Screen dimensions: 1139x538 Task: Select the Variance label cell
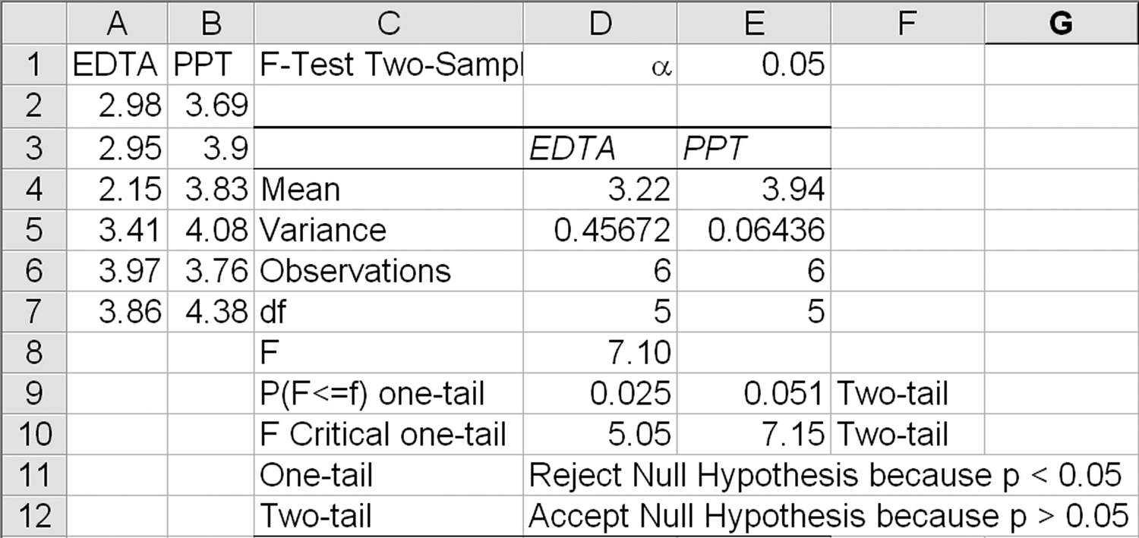tap(388, 230)
